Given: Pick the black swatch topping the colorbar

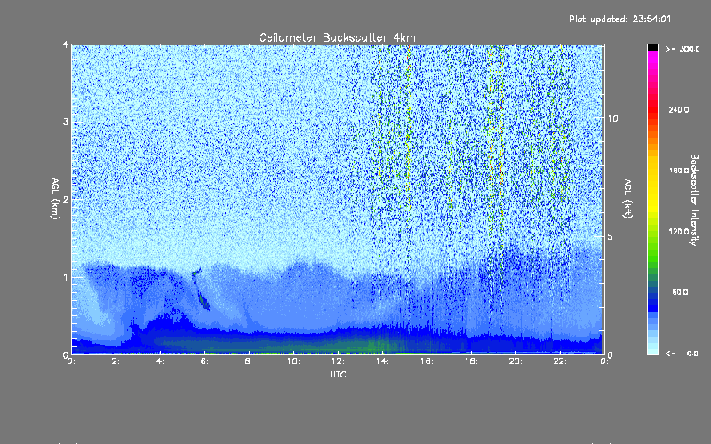Looking at the screenshot, I should (x=652, y=47).
